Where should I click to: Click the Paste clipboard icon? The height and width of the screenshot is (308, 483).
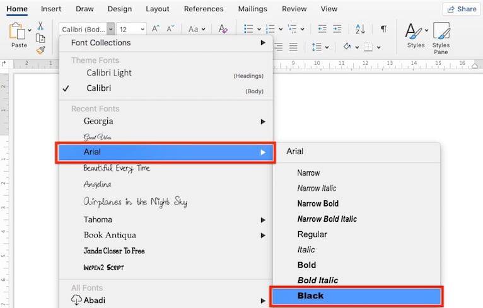click(16, 31)
